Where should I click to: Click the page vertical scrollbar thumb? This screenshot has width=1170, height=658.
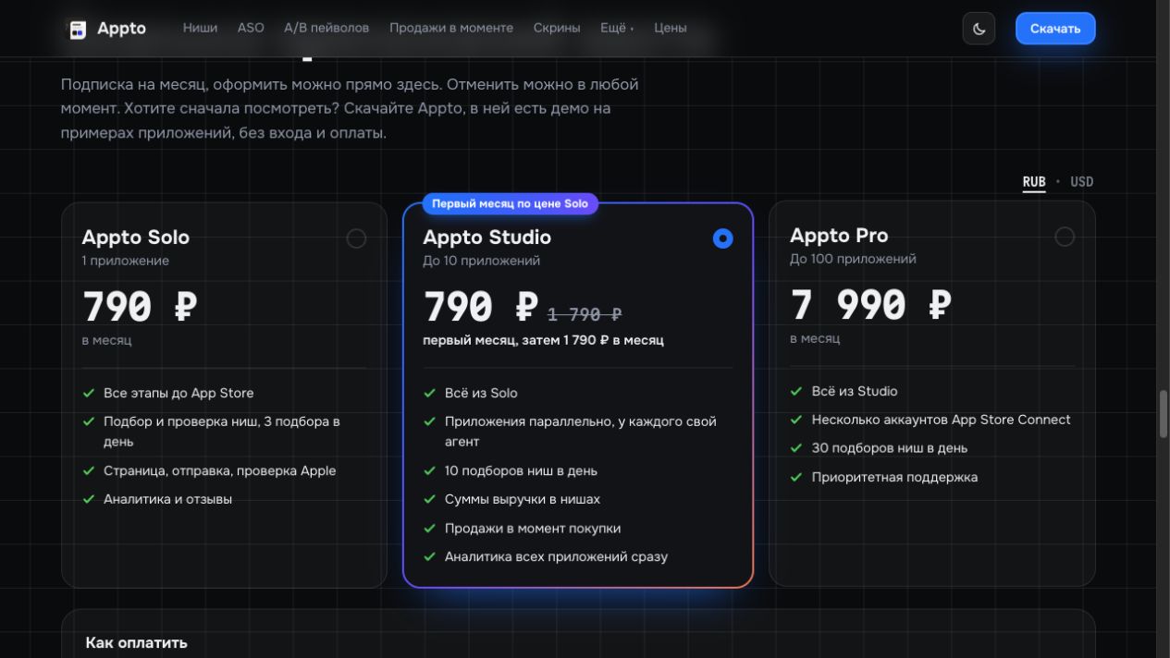(x=1164, y=413)
